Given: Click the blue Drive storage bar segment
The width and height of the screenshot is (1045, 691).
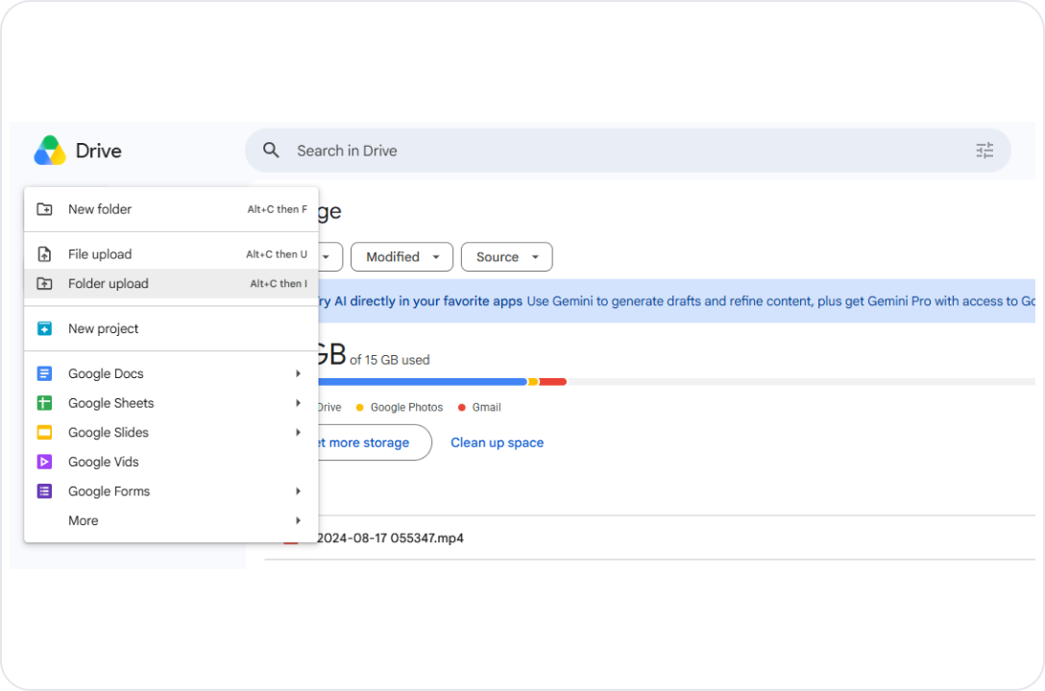Looking at the screenshot, I should pos(423,382).
